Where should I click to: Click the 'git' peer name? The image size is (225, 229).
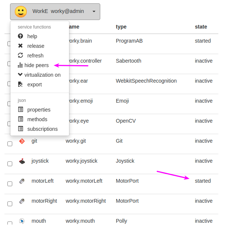[35, 141]
